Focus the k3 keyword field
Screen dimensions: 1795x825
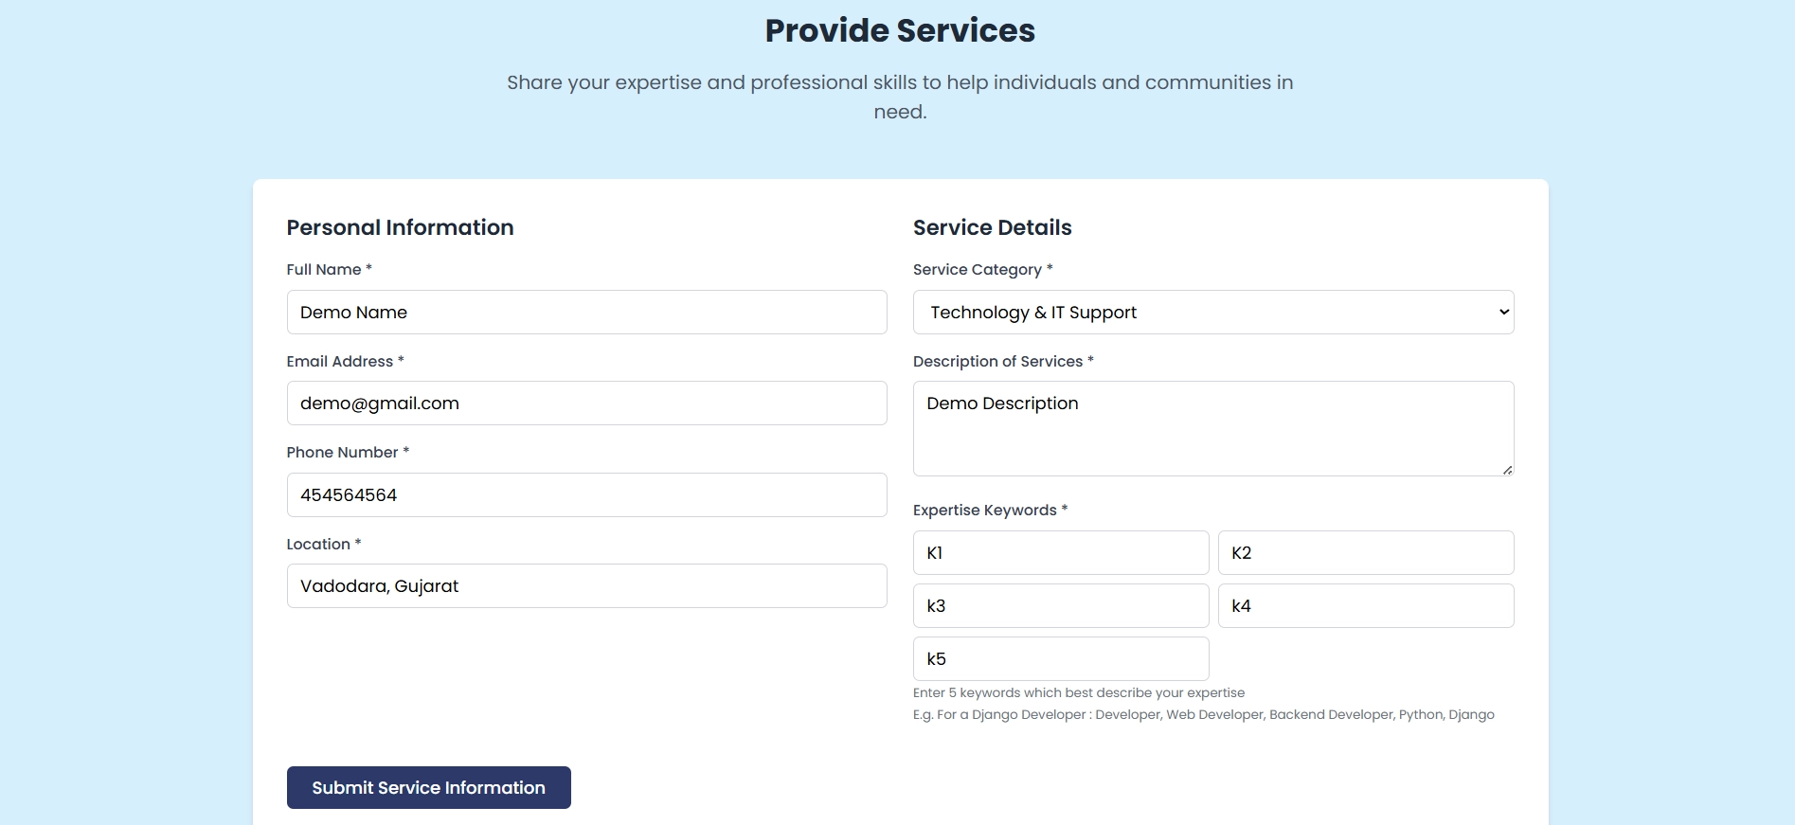tap(1061, 606)
